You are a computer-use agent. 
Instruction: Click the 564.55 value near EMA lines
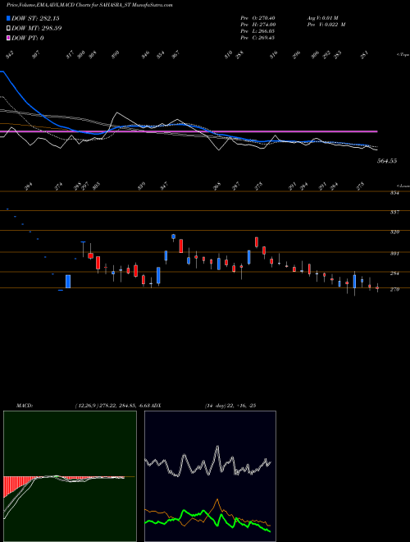387,161
